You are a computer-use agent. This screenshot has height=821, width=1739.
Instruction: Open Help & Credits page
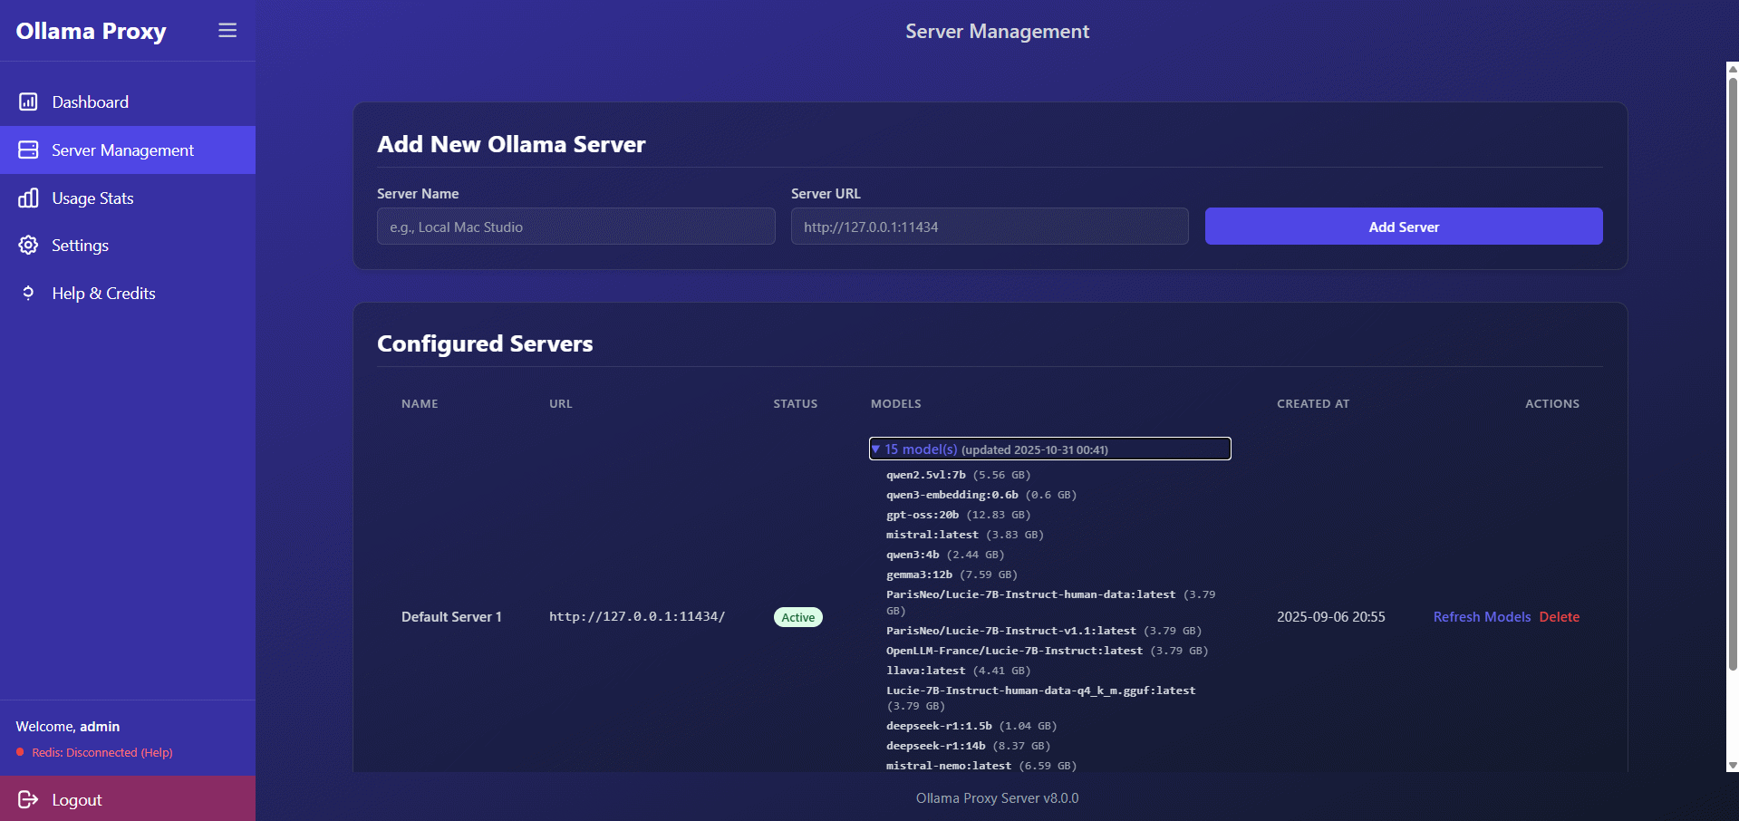tap(128, 293)
